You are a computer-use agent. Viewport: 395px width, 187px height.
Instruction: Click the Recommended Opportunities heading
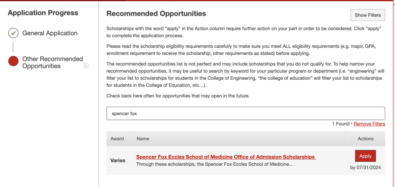(156, 14)
